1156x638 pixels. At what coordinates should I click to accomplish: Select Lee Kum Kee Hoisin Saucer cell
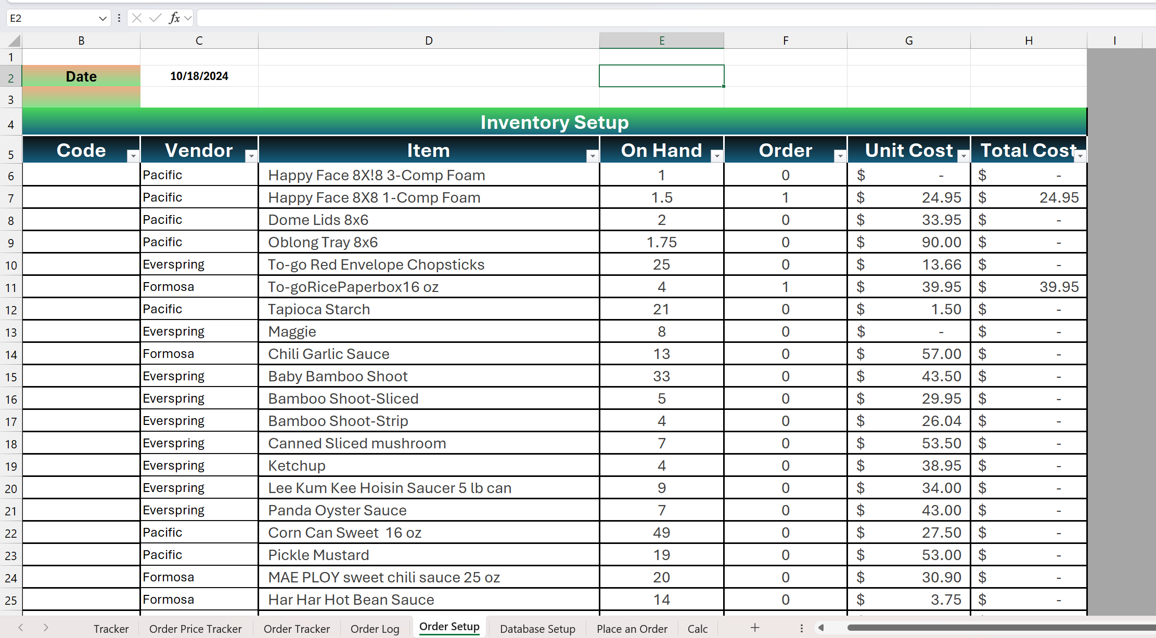[x=429, y=488]
